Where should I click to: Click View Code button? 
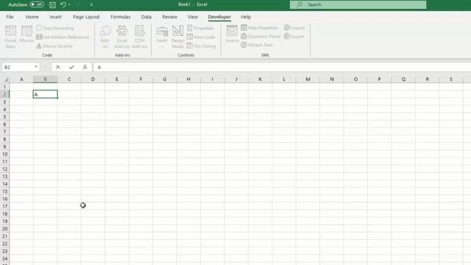[x=201, y=37]
